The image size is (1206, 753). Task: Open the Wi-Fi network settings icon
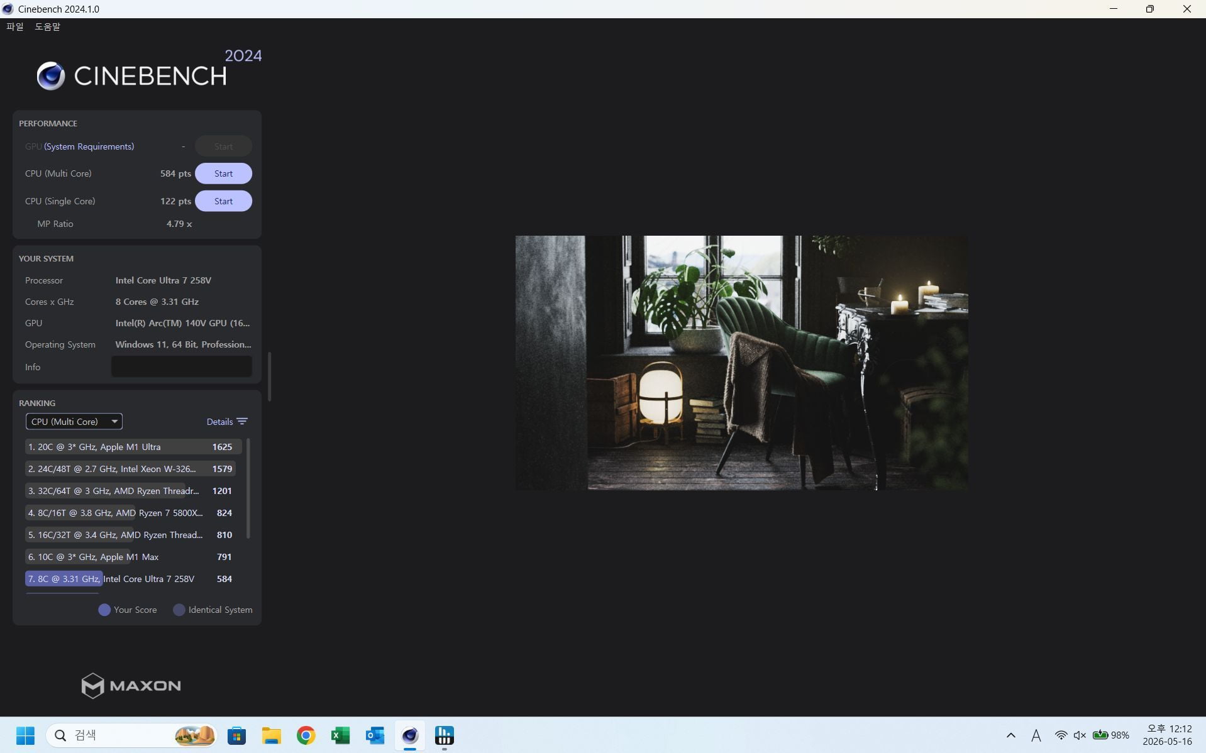1061,735
